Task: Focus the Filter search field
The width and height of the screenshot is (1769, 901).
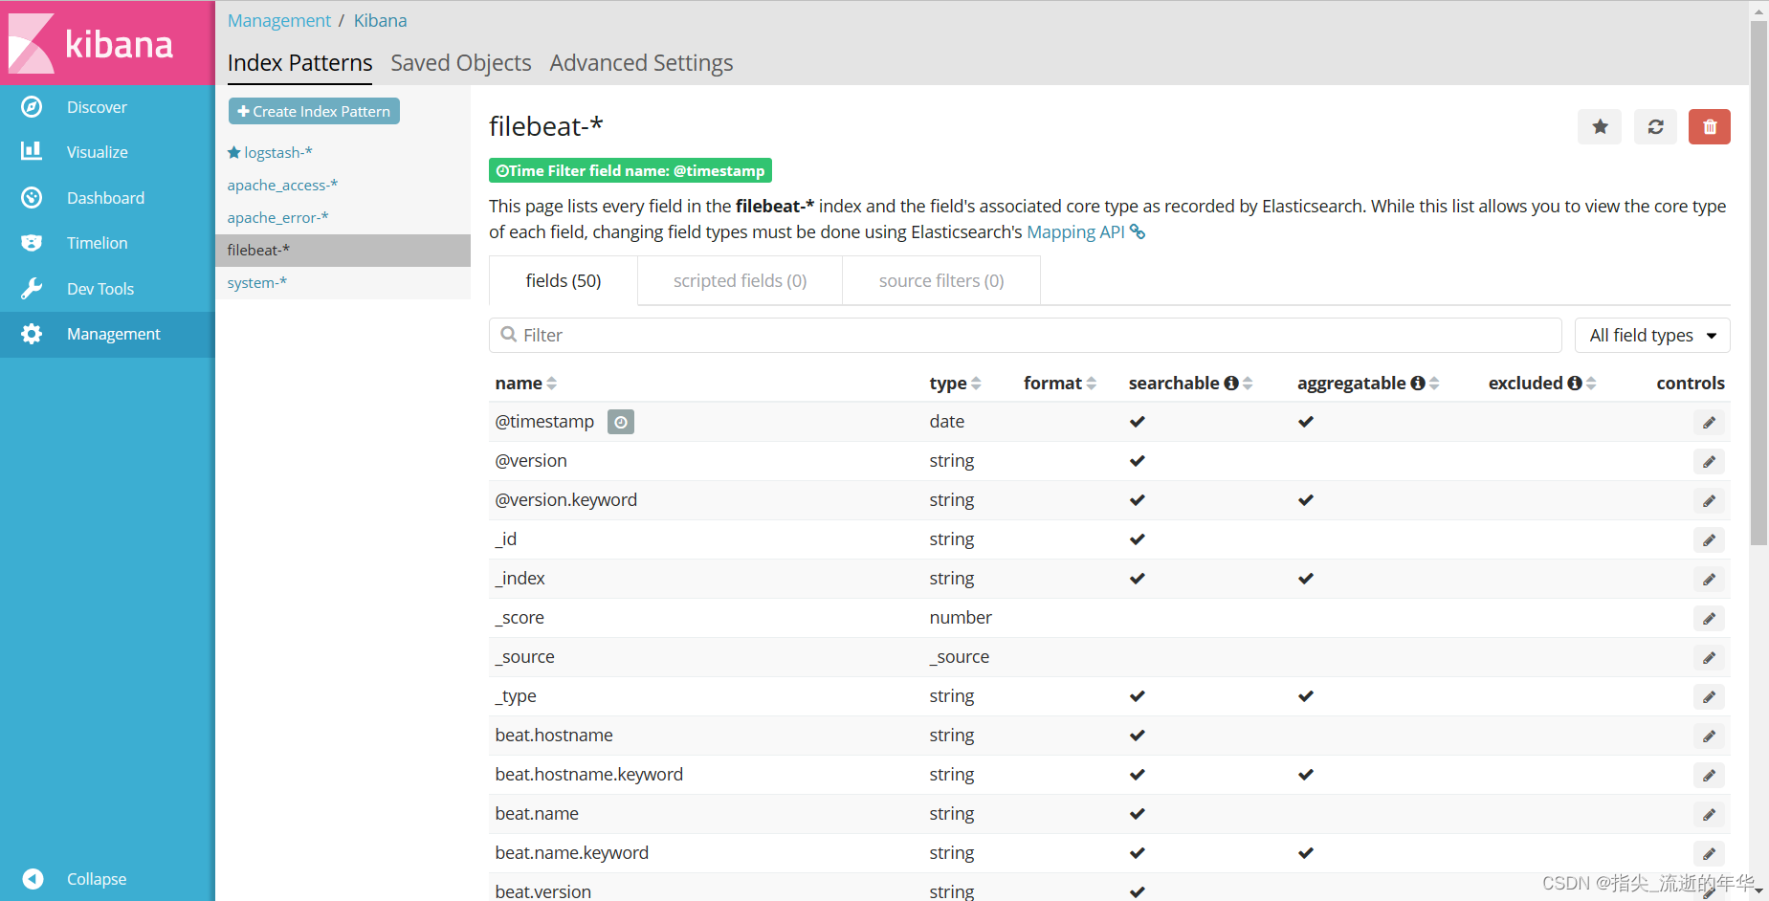Action: click(1025, 335)
